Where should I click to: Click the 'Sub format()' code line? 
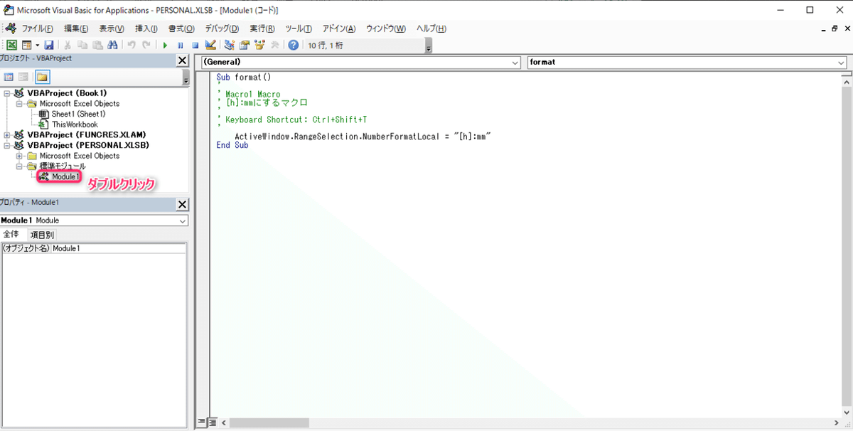point(244,77)
